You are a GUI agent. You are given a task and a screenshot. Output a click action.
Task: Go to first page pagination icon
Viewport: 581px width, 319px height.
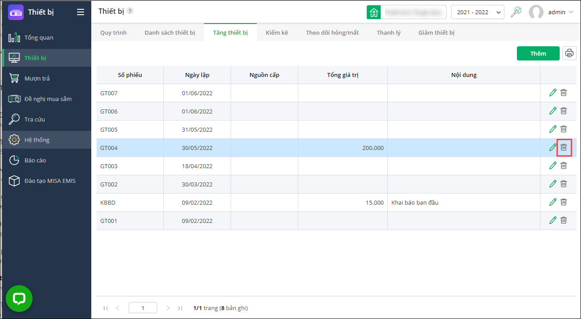coord(106,308)
